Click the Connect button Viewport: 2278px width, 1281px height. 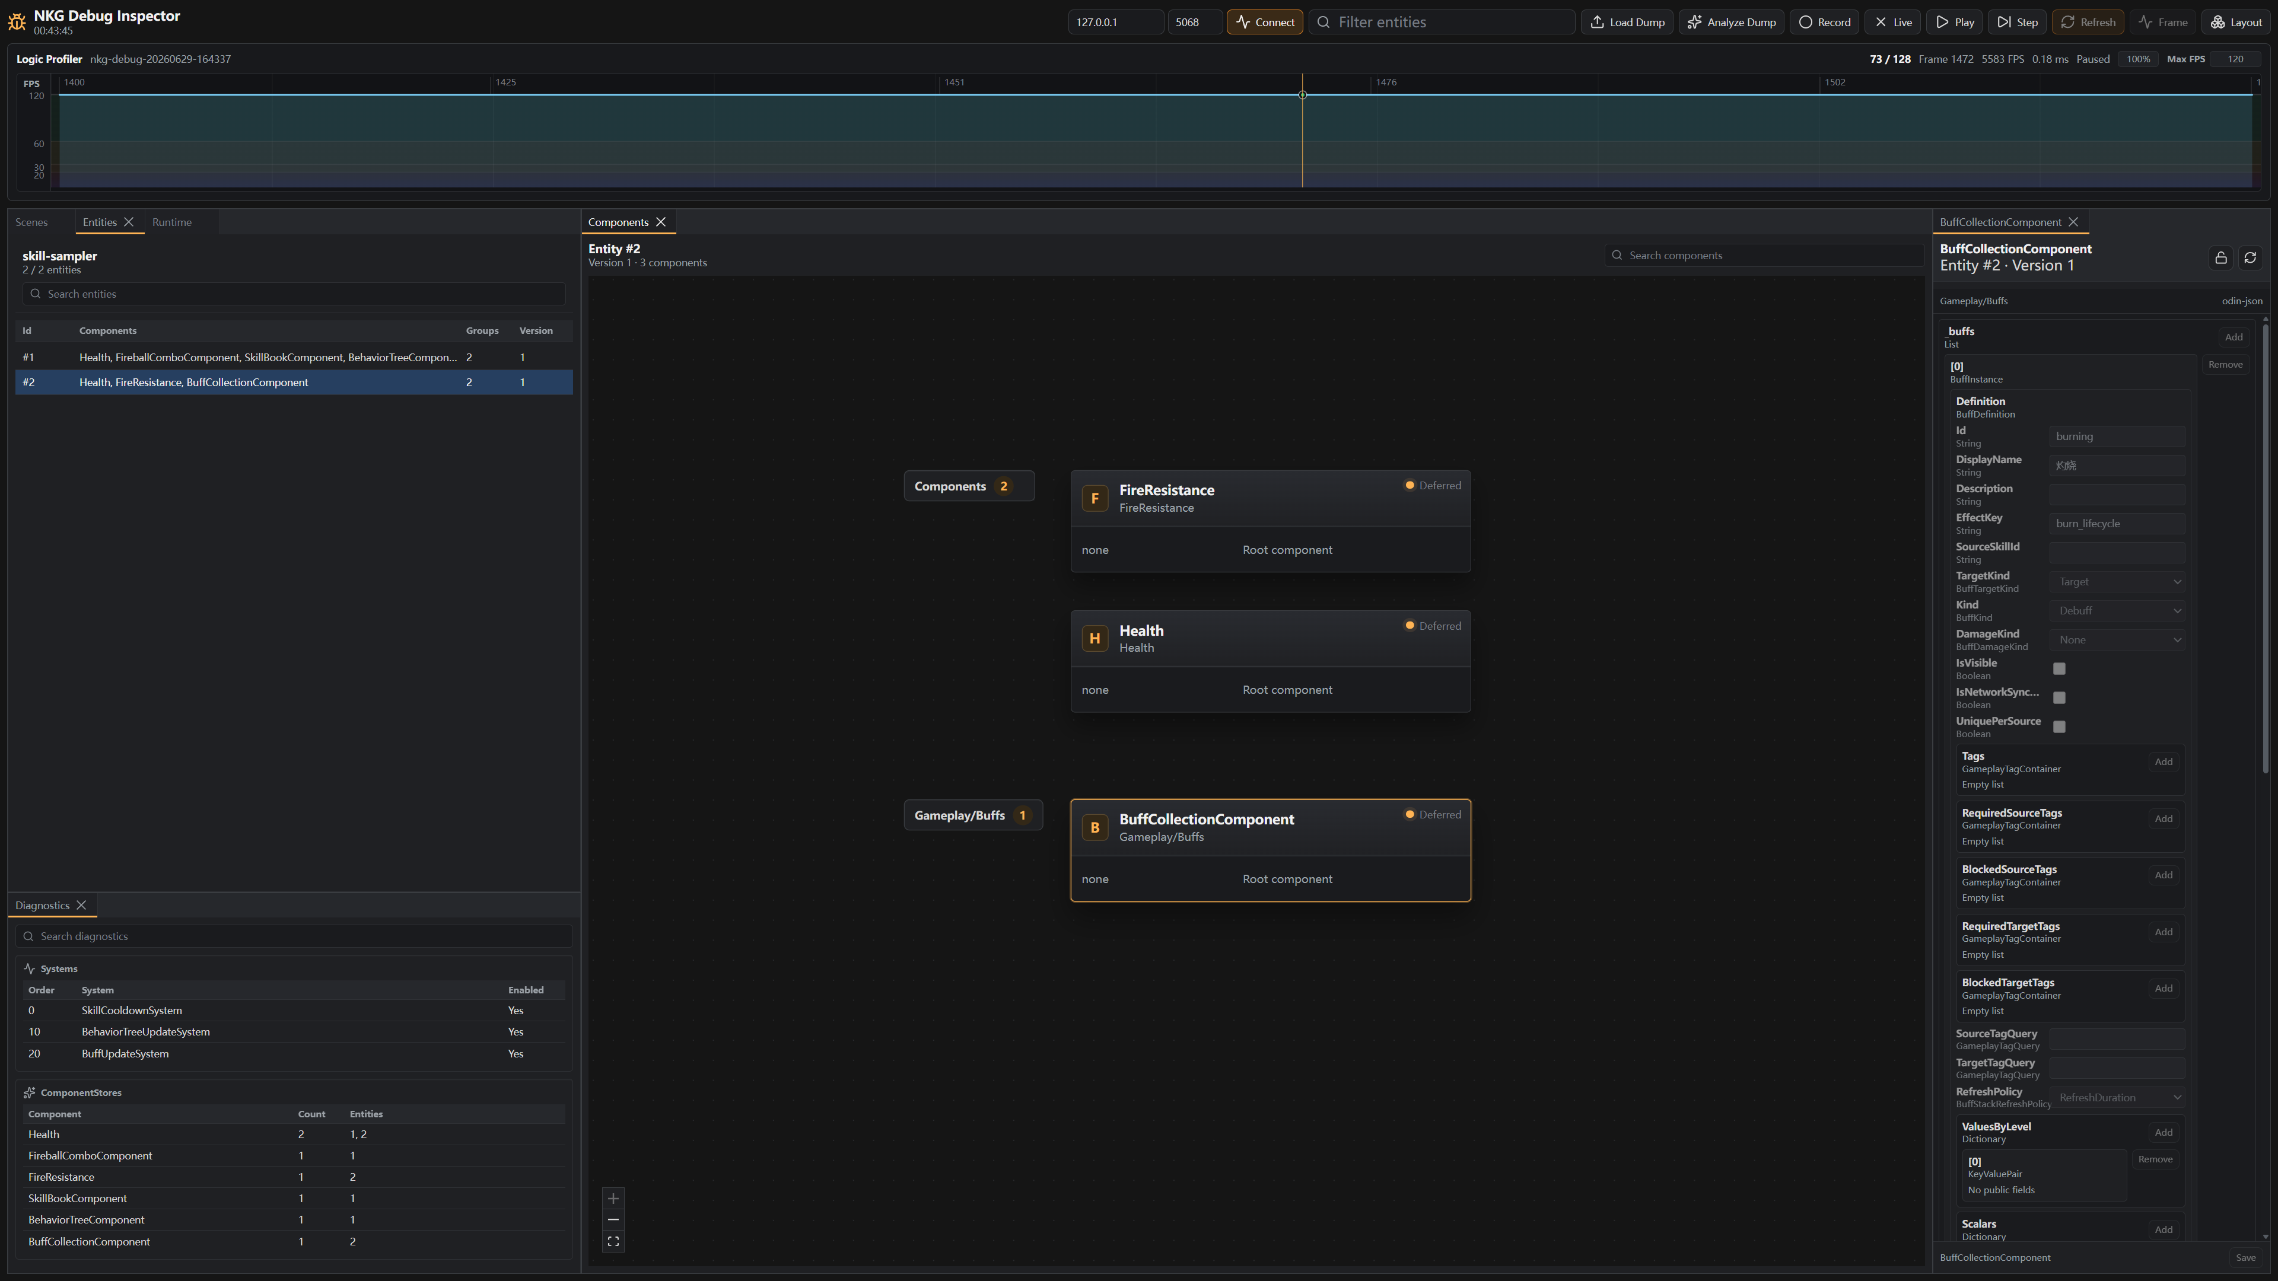tap(1265, 22)
